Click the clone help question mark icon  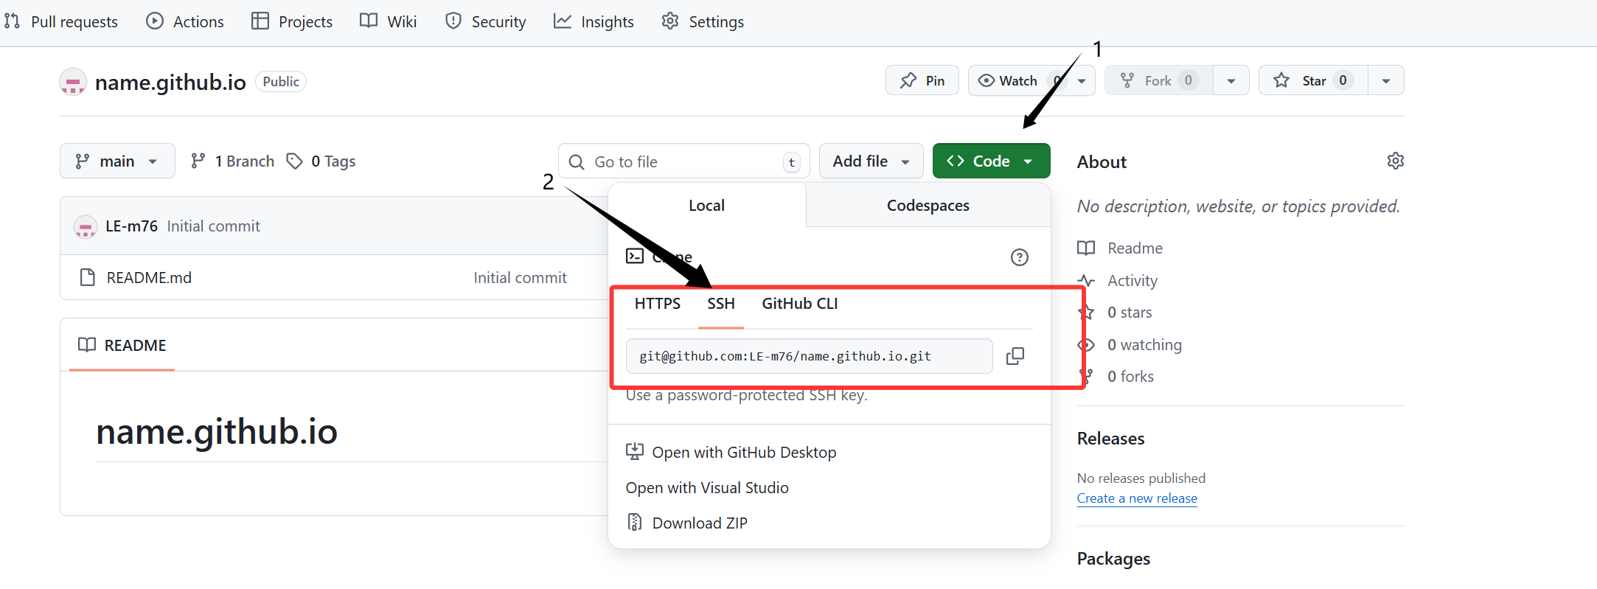1019,257
